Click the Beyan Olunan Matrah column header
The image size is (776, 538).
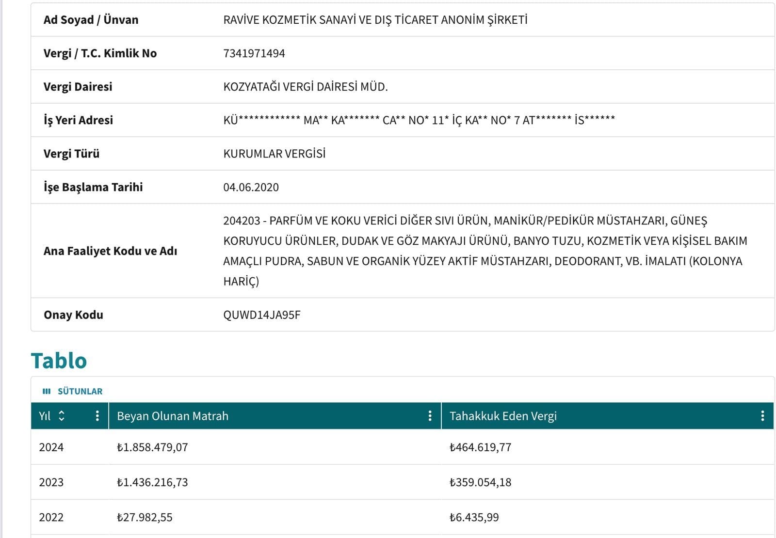(x=173, y=416)
